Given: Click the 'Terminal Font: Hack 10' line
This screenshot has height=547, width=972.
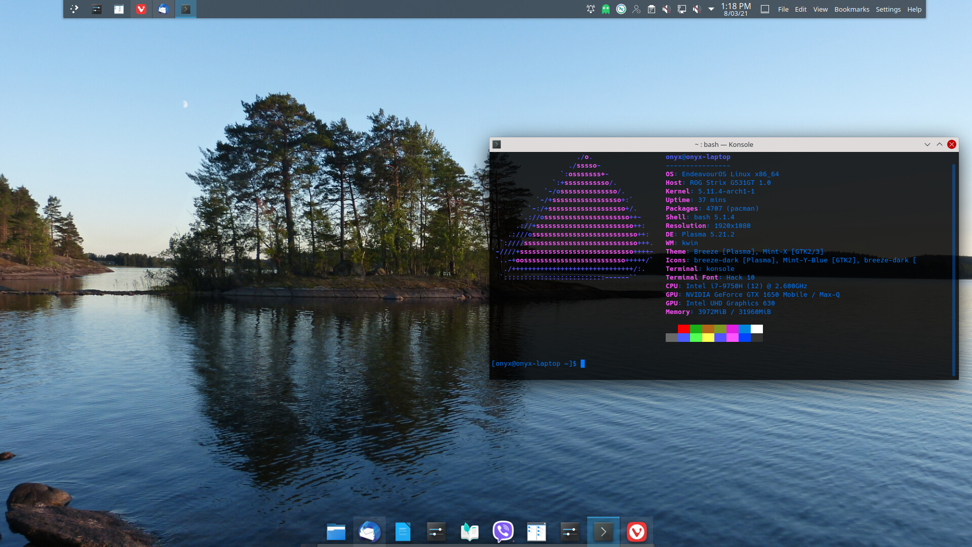Looking at the screenshot, I should pos(710,278).
